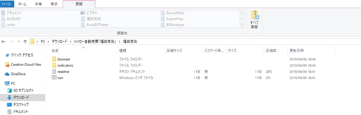
Task: Click the すべて展開 extract all button
Action: click(x=255, y=20)
